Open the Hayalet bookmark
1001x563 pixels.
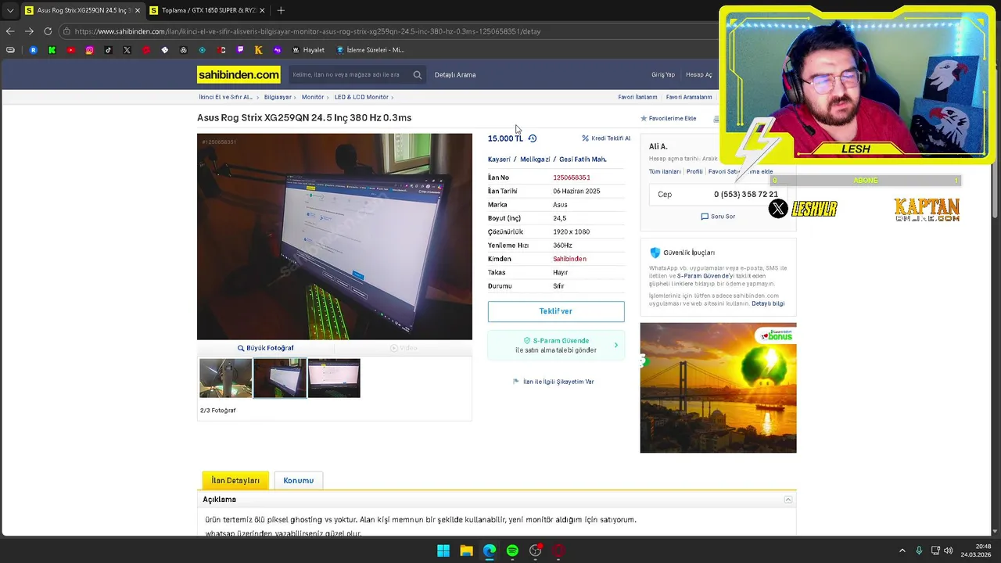coord(308,50)
